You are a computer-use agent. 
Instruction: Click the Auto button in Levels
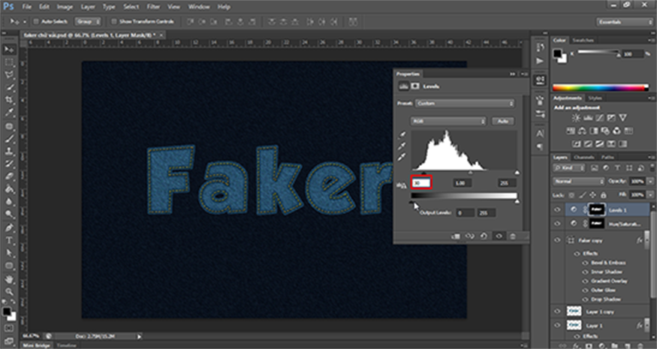pyautogui.click(x=502, y=121)
